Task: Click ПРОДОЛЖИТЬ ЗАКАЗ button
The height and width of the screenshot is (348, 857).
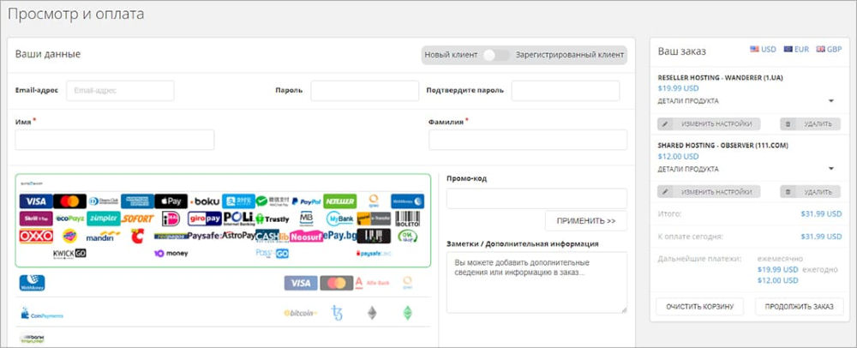Action: (799, 307)
